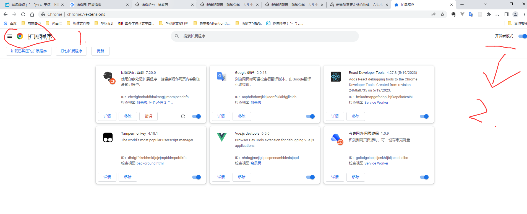Image resolution: width=527 pixels, height=214 pixels.
Task: Disable the Vue.js devtools extension
Action: pyautogui.click(x=311, y=177)
